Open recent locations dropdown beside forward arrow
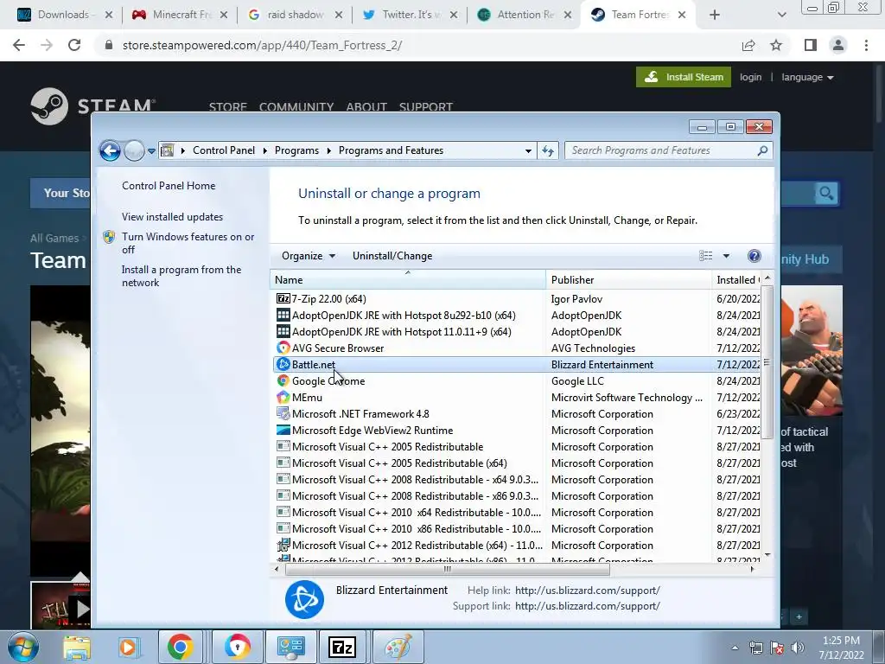Image resolution: width=885 pixels, height=664 pixels. [x=151, y=150]
